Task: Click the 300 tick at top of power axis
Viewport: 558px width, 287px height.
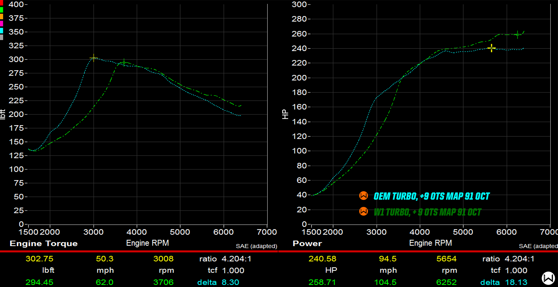Action: coord(299,4)
